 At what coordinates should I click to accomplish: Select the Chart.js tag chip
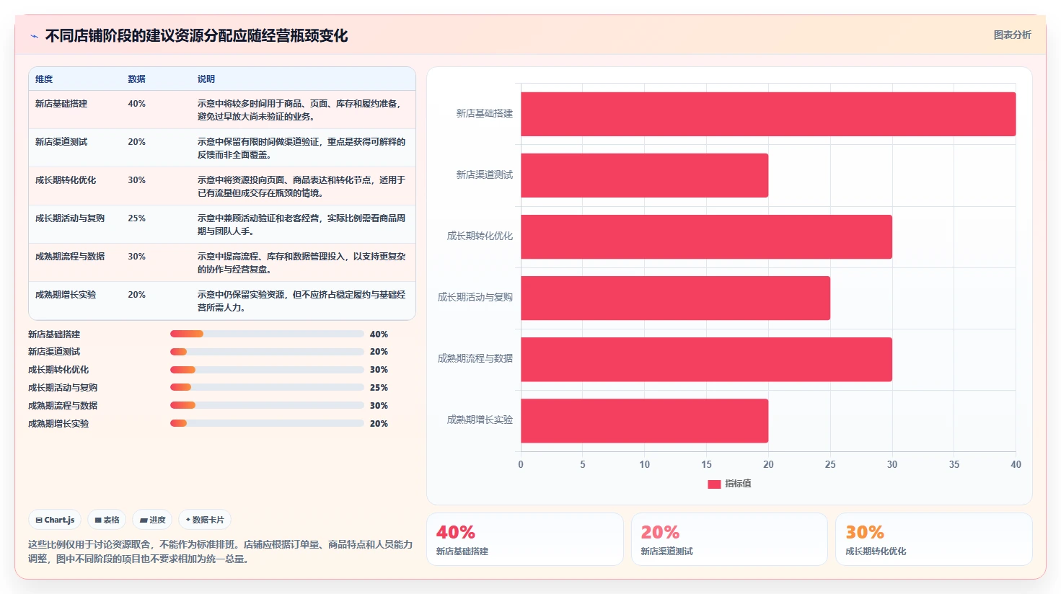pyautogui.click(x=55, y=520)
